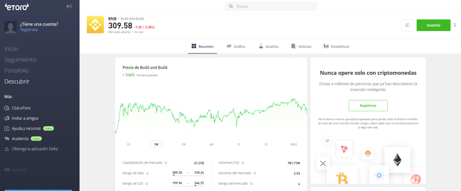
Task: Select the 1M chart timeframe
Action: [184, 144]
